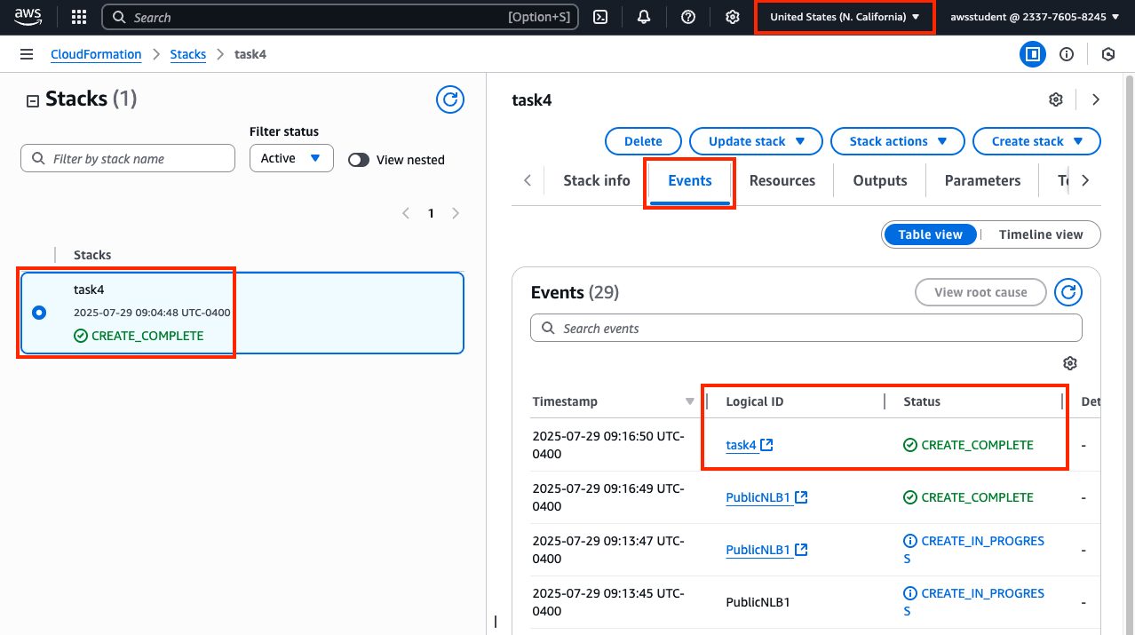Open the Stack info tab

[x=597, y=180]
